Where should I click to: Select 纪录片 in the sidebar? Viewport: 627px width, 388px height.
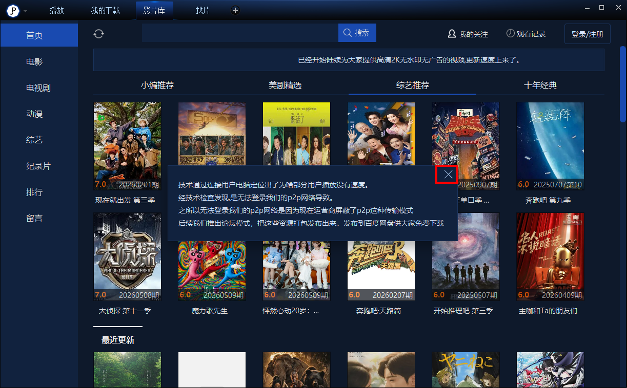[39, 166]
